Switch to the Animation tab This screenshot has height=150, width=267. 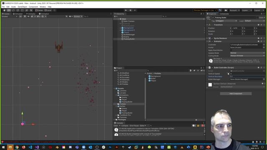point(44,14)
